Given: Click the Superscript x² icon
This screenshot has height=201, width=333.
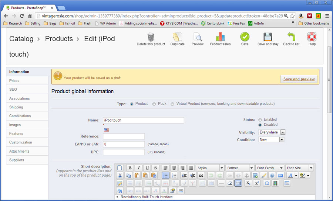Looking at the screenshot, I should click(x=256, y=183).
